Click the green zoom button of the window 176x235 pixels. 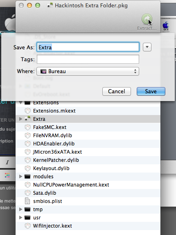38,5
